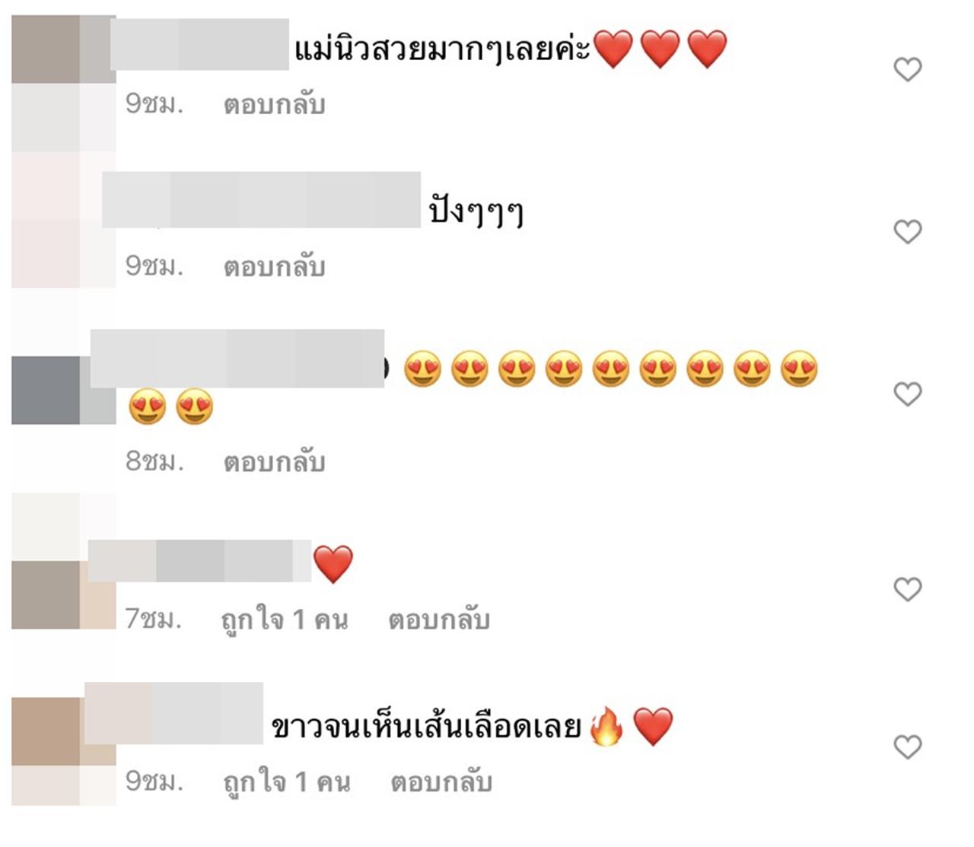The width and height of the screenshot is (974, 847).
Task: View likes 'ถูกใจ 1 คน' on 7ชม. comment
Action: [x=285, y=619]
